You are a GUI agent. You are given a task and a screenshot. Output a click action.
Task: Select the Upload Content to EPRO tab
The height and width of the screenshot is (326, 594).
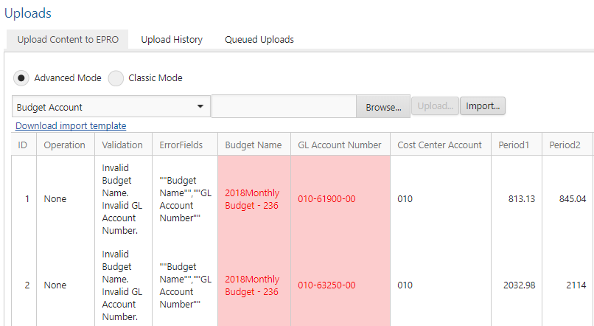[66, 40]
